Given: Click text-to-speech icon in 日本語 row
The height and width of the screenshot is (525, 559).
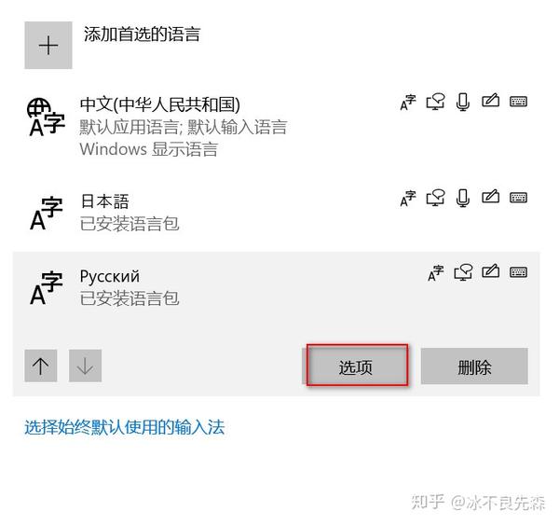Looking at the screenshot, I should [x=435, y=198].
